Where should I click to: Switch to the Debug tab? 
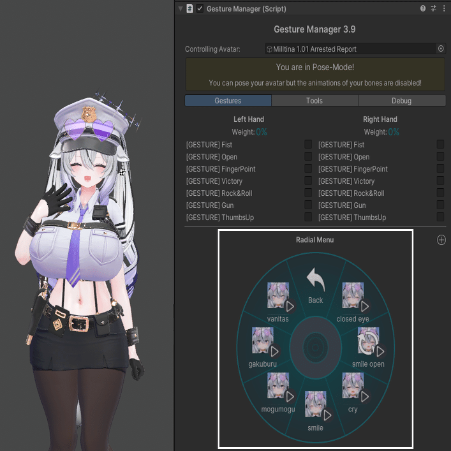[x=402, y=101]
